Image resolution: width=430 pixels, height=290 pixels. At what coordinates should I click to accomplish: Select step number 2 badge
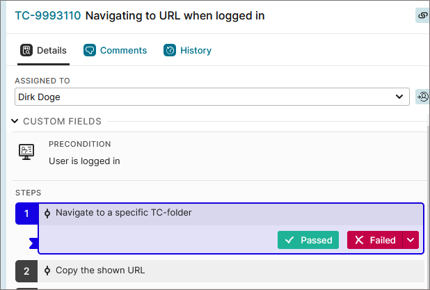point(26,271)
